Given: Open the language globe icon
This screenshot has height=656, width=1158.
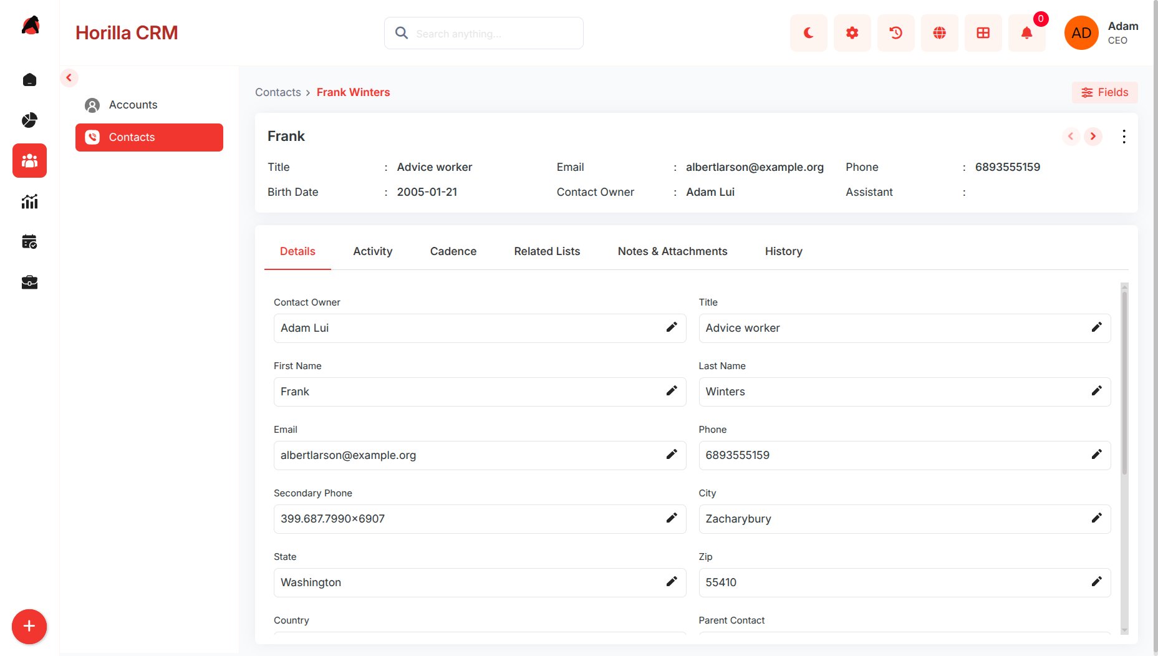Looking at the screenshot, I should [940, 33].
